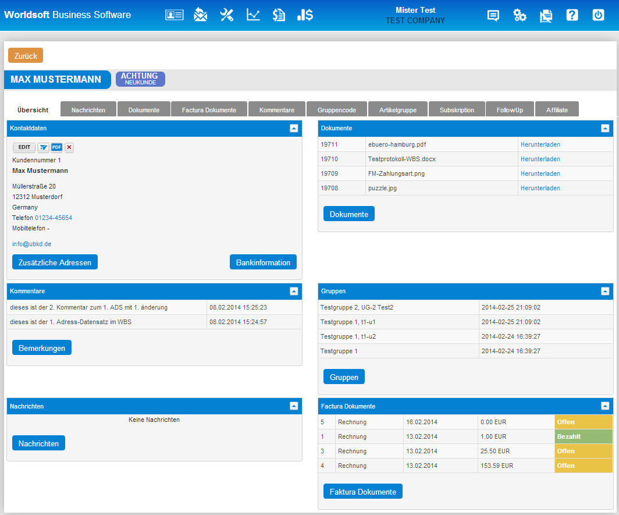Switch to the Affiliate tab
Image resolution: width=619 pixels, height=515 pixels.
pyautogui.click(x=557, y=109)
